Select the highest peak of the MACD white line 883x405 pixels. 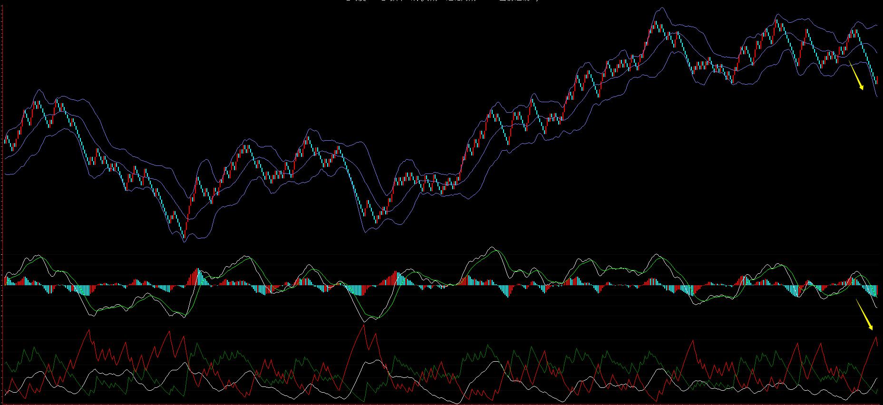[x=492, y=247]
